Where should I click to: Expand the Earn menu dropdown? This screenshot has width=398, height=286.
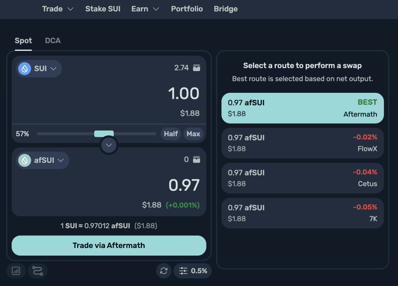[145, 9]
